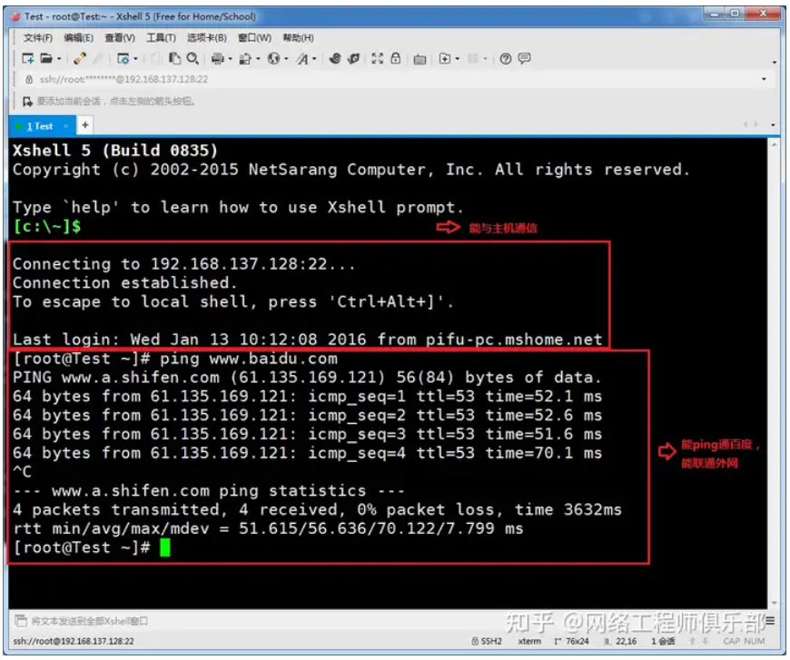Click the globe Encoding icon
The width and height of the screenshot is (790, 660).
click(273, 59)
